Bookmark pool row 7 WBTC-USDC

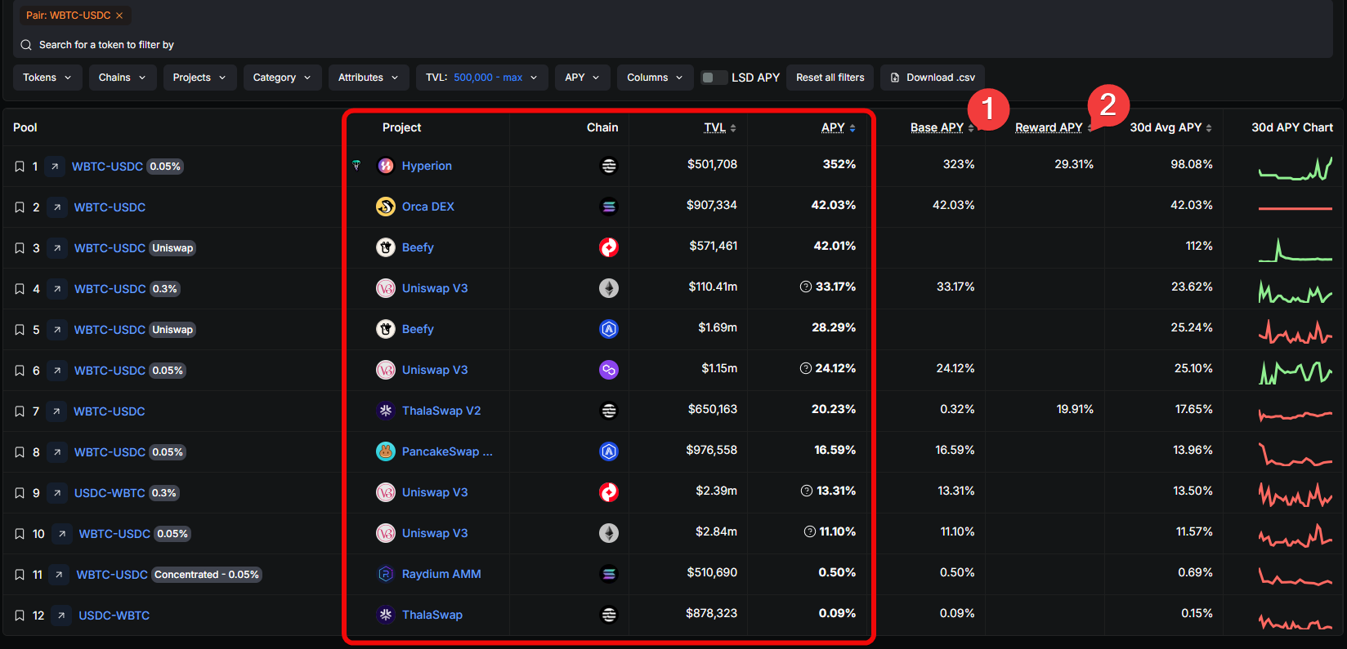point(20,411)
